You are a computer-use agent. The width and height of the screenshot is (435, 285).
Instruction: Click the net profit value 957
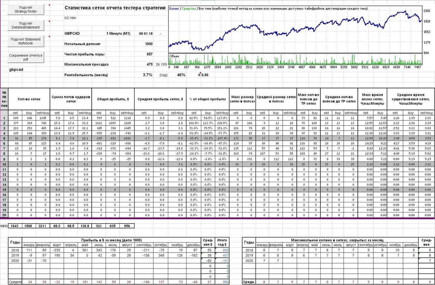click(150, 54)
